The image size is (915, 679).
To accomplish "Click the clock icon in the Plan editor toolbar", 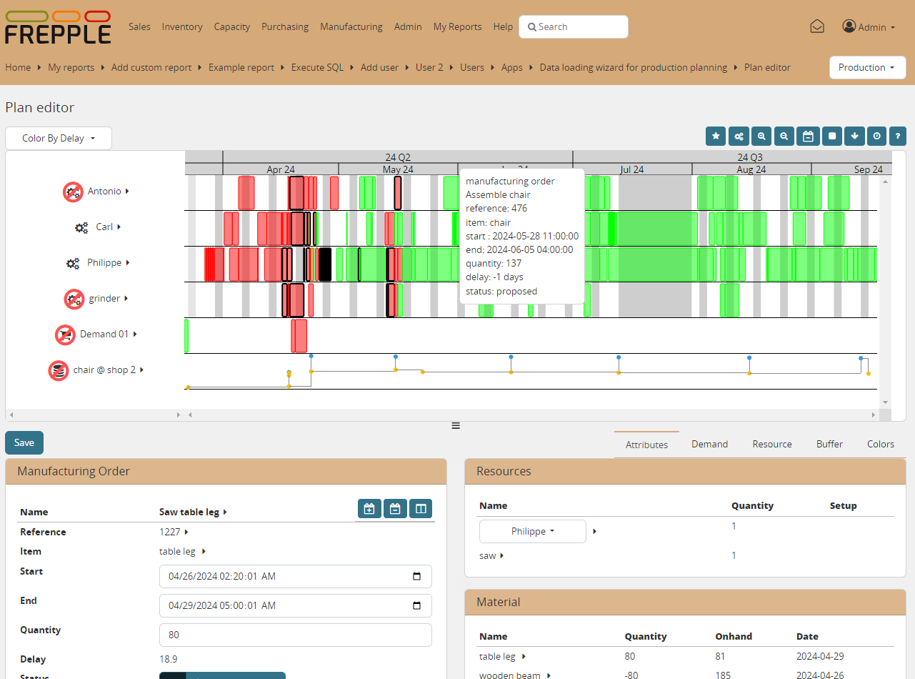I will [x=876, y=136].
